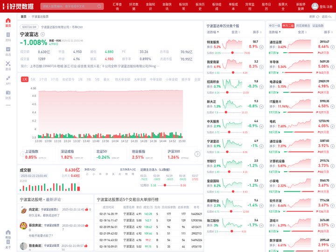This screenshot has height=252, width=336.
Task: Like 向定说 comment with thumbs-up icon
Action: pyautogui.click(x=87, y=209)
